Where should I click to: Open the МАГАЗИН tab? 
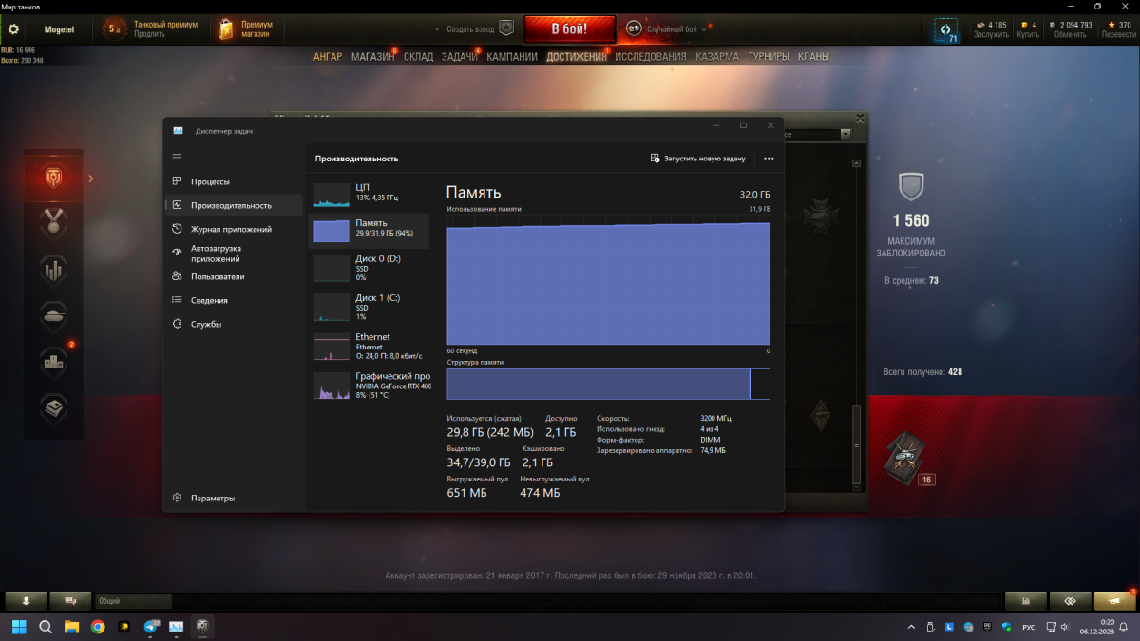372,57
